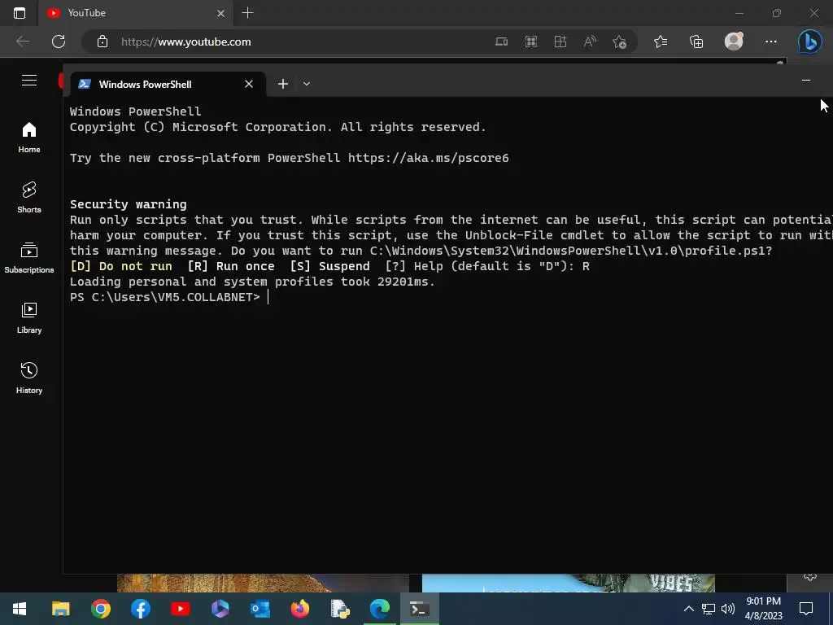Launch Firefox from taskbar
Viewport: 833px width, 625px height.
pyautogui.click(x=299, y=609)
